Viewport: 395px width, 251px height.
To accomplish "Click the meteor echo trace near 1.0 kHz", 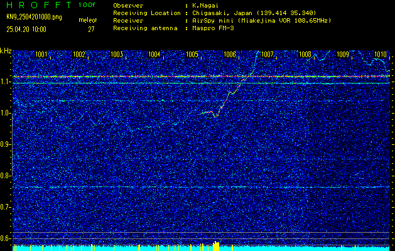I will 211,114.
